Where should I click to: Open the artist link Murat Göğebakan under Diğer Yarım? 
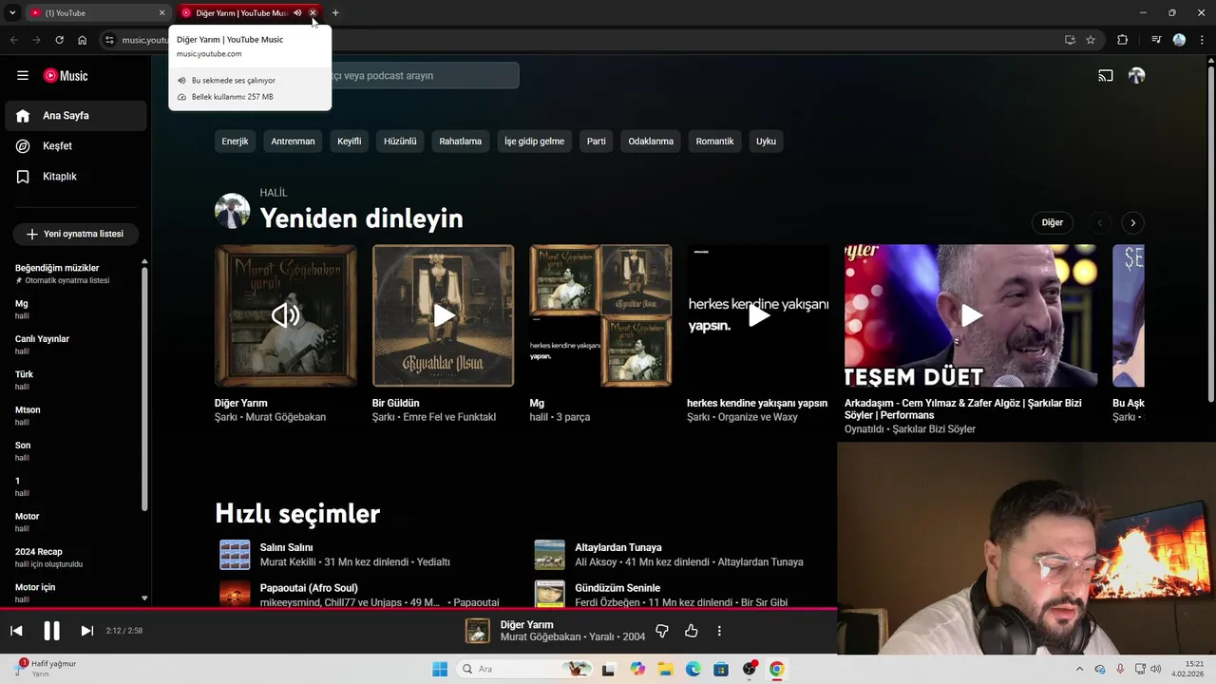click(286, 417)
